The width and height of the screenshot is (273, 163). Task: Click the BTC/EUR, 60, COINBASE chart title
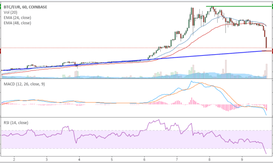click(x=25, y=7)
